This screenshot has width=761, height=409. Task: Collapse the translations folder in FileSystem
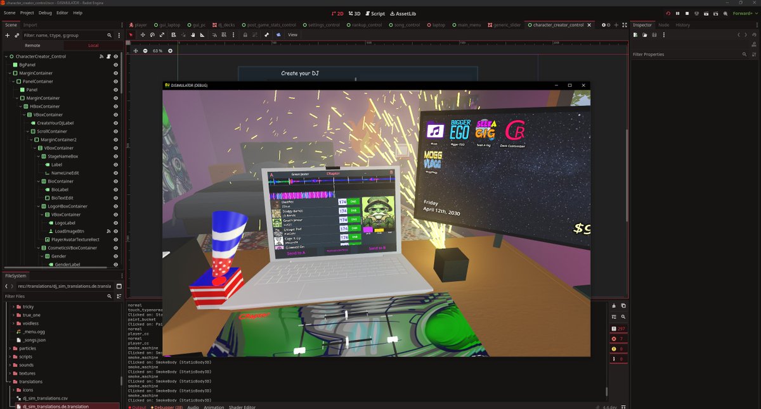tap(9, 381)
